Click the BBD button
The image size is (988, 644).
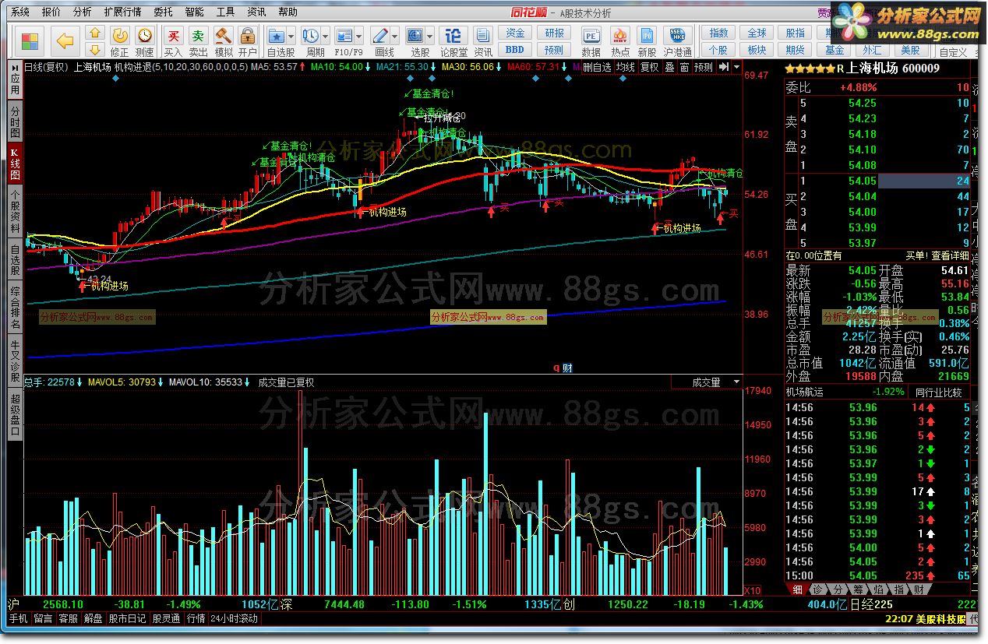coord(515,50)
